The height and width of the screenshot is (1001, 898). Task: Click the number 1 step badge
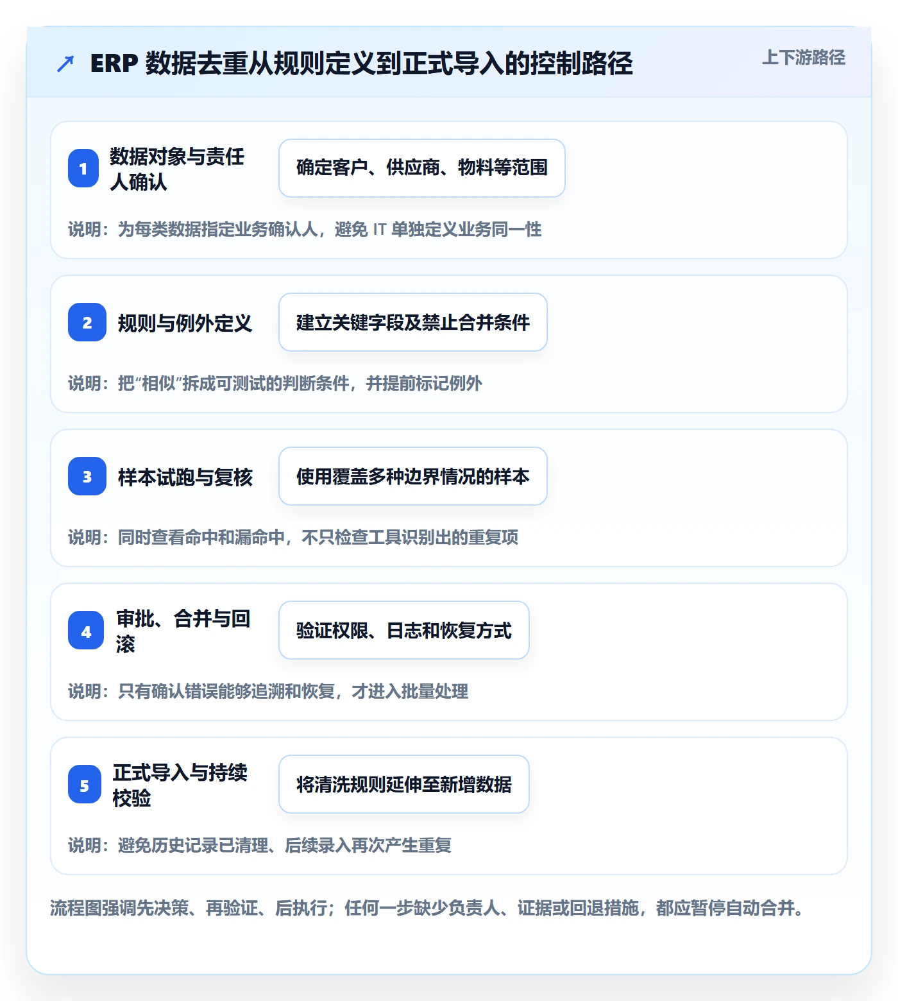point(83,168)
